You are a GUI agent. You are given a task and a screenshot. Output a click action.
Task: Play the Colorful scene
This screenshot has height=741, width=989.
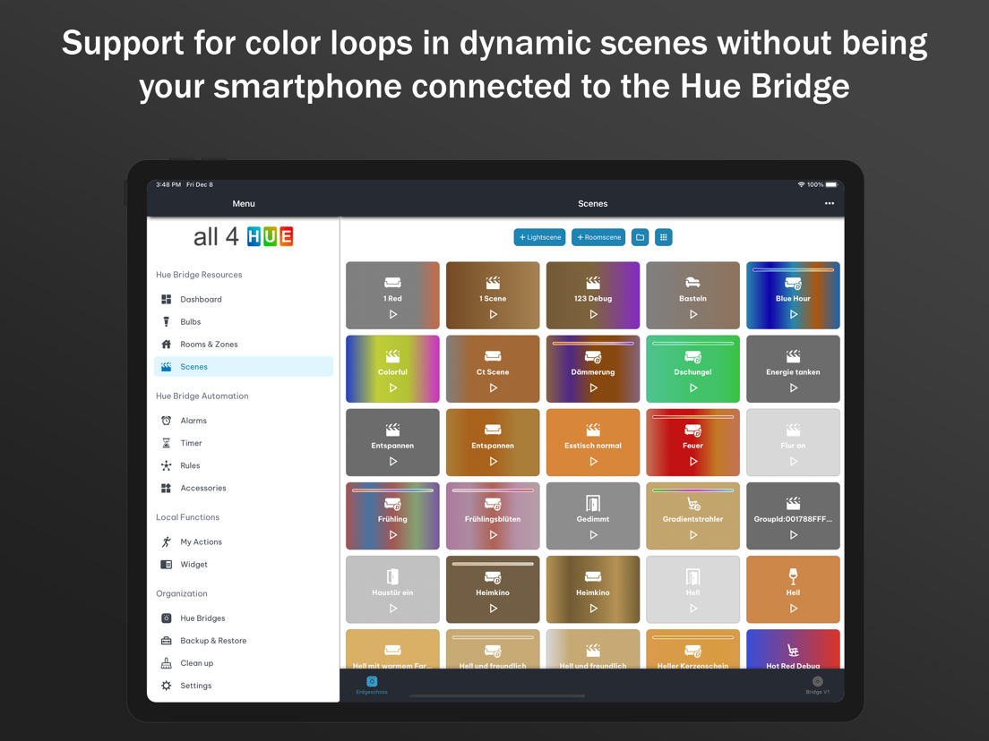point(393,388)
